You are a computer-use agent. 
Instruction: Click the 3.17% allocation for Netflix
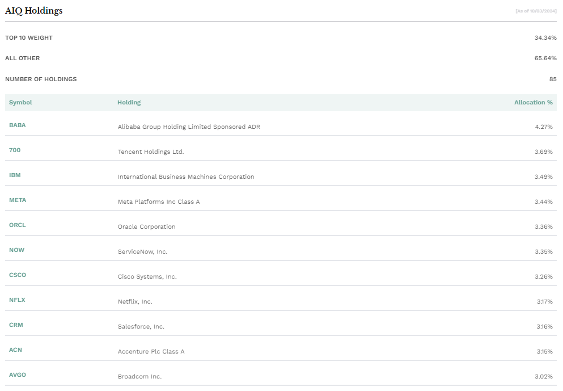tap(545, 301)
